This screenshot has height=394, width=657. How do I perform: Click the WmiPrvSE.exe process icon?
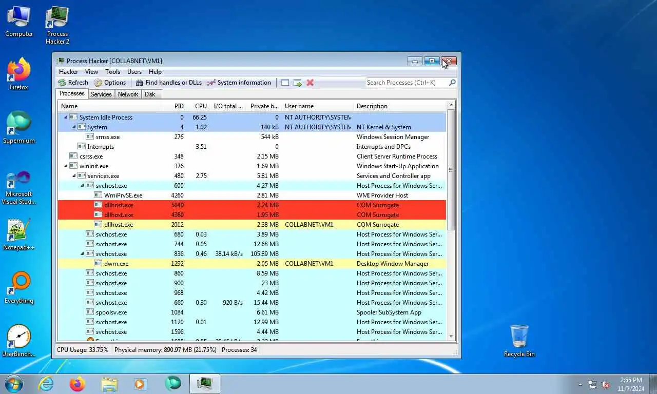(98, 195)
